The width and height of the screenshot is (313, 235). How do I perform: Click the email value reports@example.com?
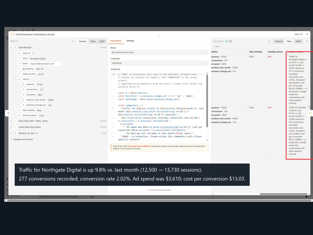pyautogui.click(x=42, y=64)
